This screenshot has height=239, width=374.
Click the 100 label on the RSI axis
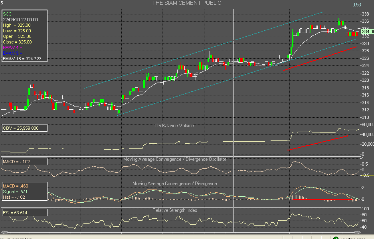pos(366,209)
